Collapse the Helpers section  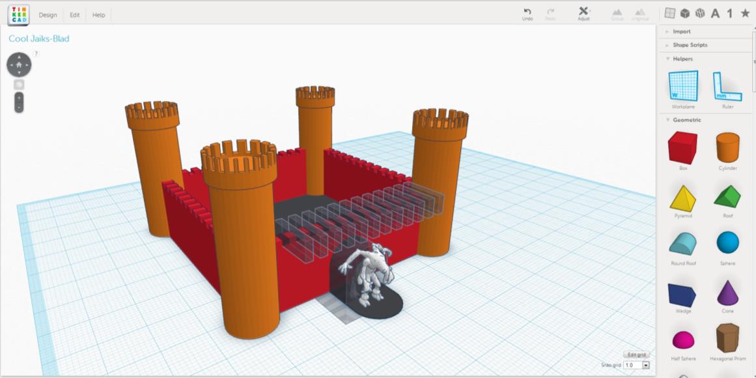[682, 59]
